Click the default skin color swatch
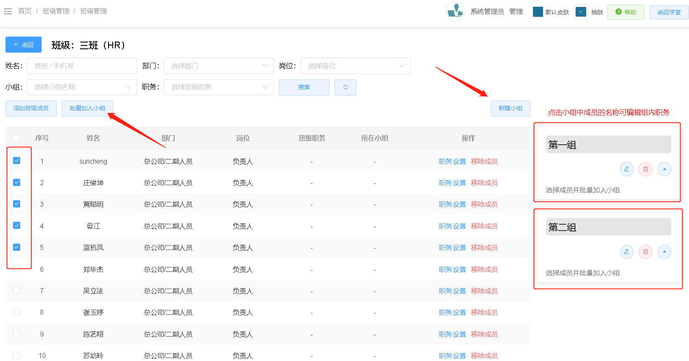This screenshot has width=689, height=361. coord(538,12)
